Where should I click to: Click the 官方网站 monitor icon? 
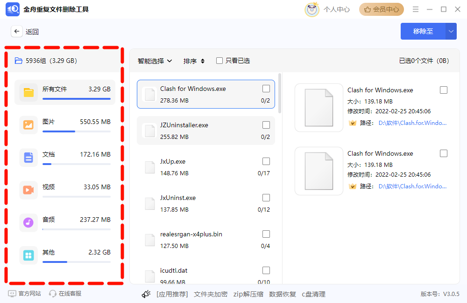[12, 294]
